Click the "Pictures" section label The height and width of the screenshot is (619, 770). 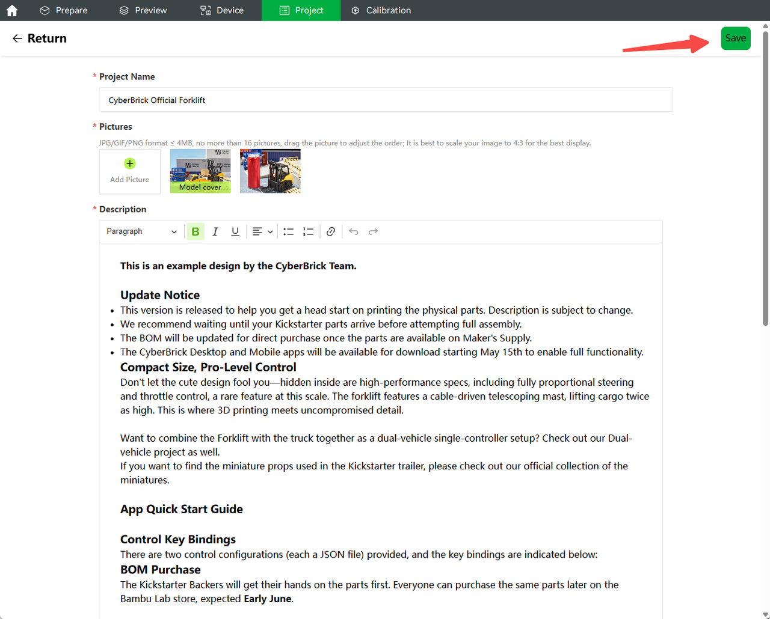(x=115, y=127)
